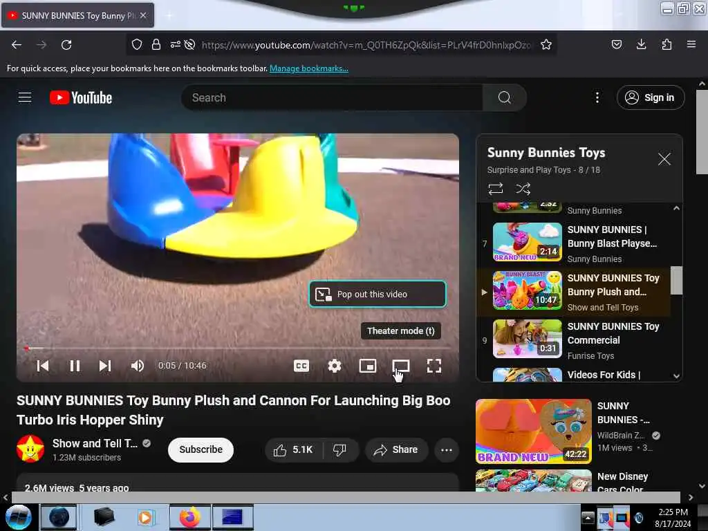Pause the video
Viewport: 708px width, 531px height.
(x=75, y=366)
